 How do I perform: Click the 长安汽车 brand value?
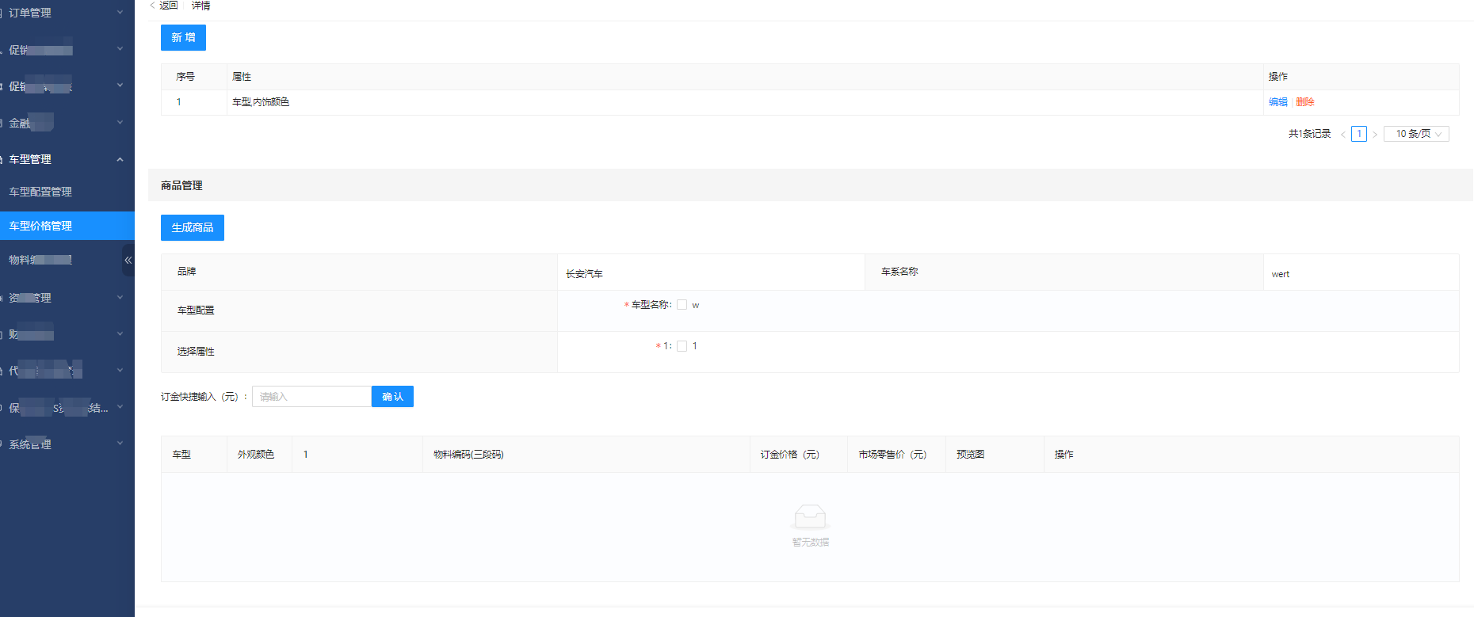(x=584, y=274)
